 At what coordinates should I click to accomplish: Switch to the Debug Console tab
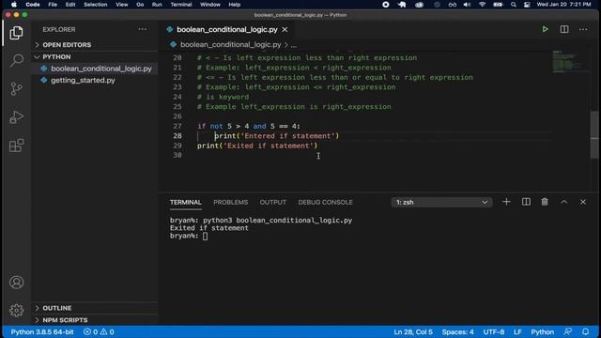(x=325, y=203)
